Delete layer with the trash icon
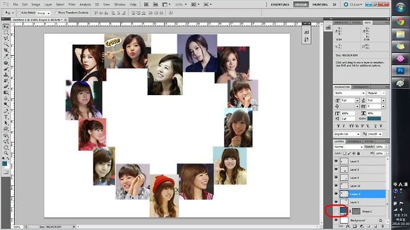This screenshot has height=230, width=410. (383, 227)
